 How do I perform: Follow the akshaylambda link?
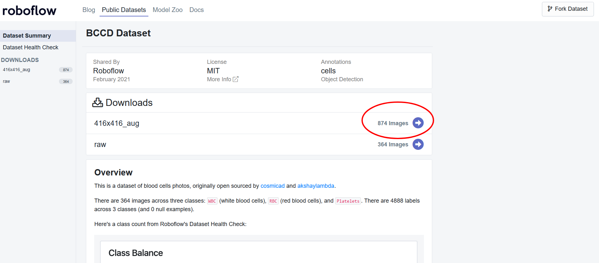pos(316,186)
